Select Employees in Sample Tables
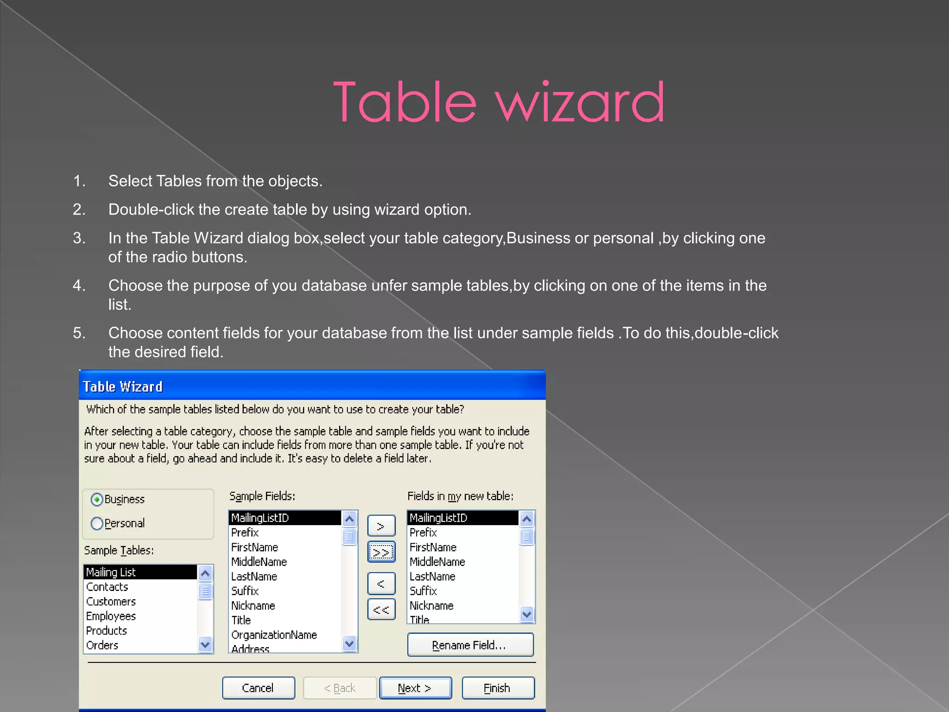 [140, 616]
